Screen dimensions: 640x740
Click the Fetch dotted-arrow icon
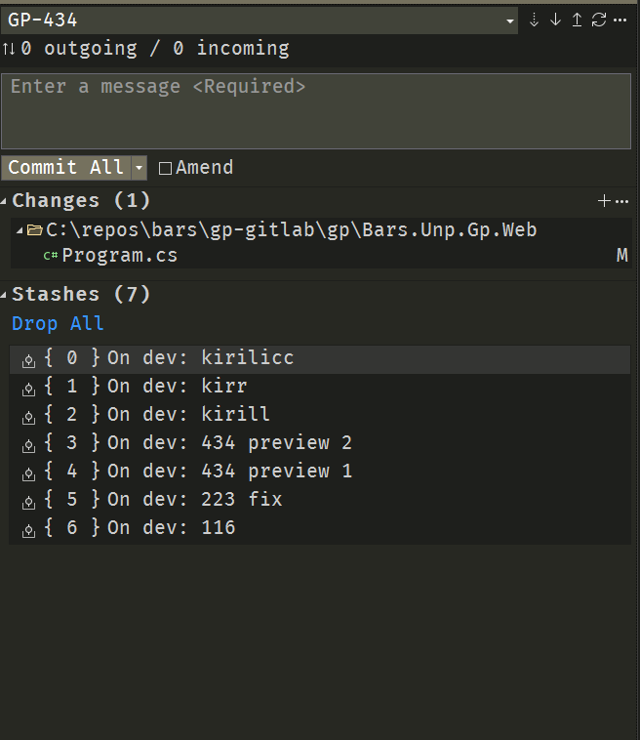[534, 20]
